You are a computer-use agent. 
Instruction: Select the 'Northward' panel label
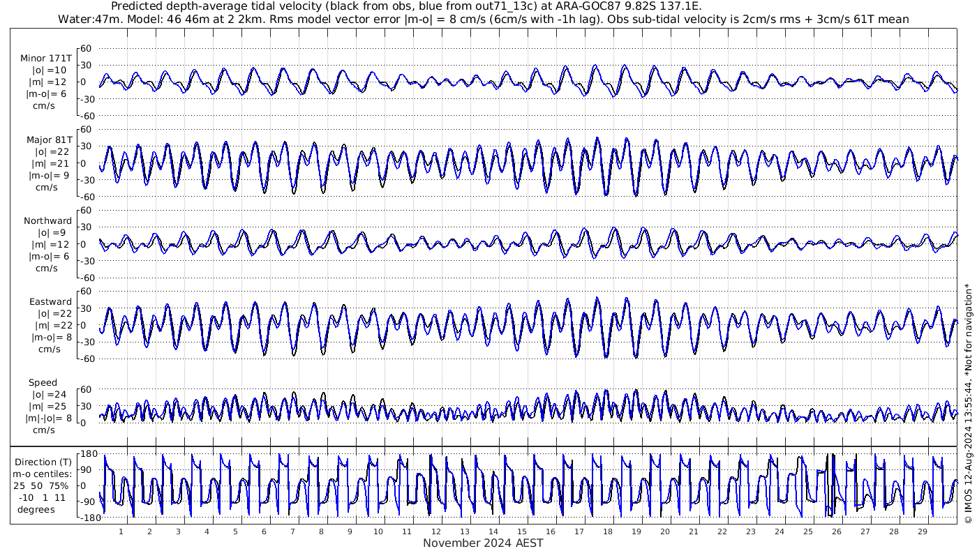pos(47,221)
